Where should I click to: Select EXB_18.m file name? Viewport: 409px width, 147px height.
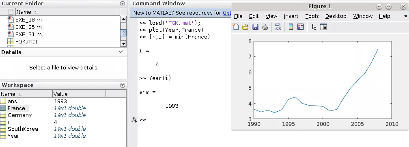coord(28,19)
